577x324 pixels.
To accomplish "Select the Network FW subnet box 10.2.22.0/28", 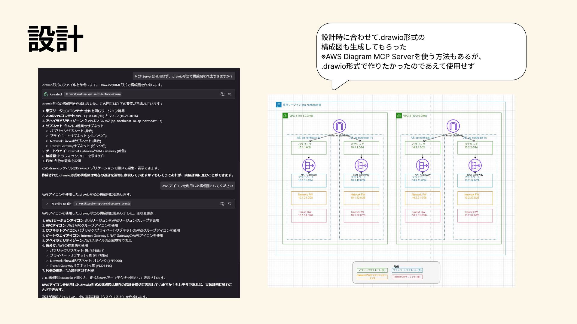I will coord(475,198).
